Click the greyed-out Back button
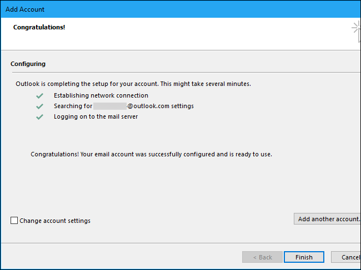Screen dimensions: 361x270 tap(263, 257)
